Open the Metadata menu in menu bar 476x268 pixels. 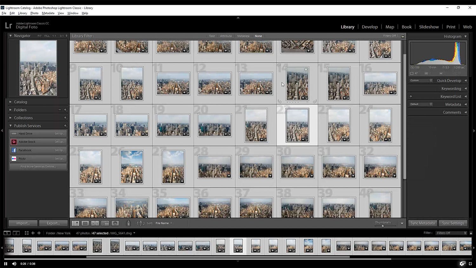click(x=48, y=13)
